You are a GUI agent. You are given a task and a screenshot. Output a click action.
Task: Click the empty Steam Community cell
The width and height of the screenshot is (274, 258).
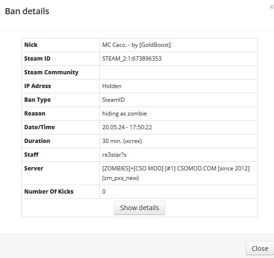point(178,72)
